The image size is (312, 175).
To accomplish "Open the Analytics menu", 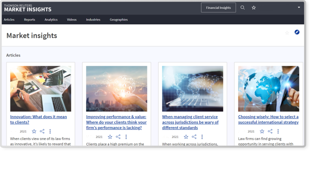I will coord(51,19).
